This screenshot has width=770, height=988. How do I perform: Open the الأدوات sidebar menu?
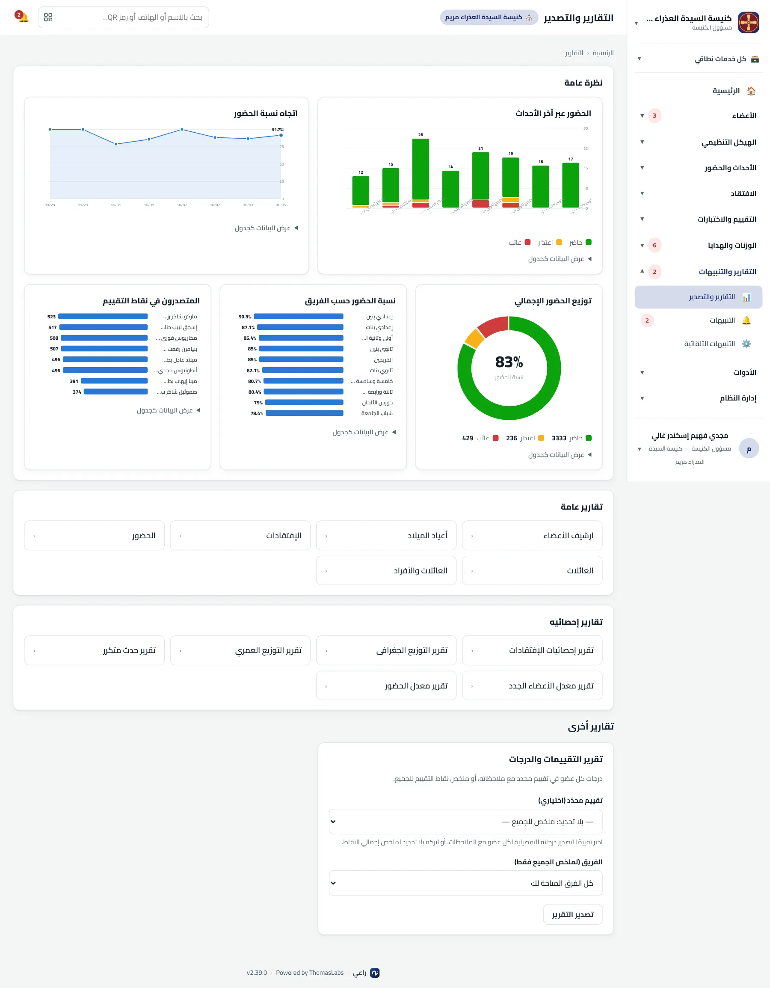pos(698,373)
